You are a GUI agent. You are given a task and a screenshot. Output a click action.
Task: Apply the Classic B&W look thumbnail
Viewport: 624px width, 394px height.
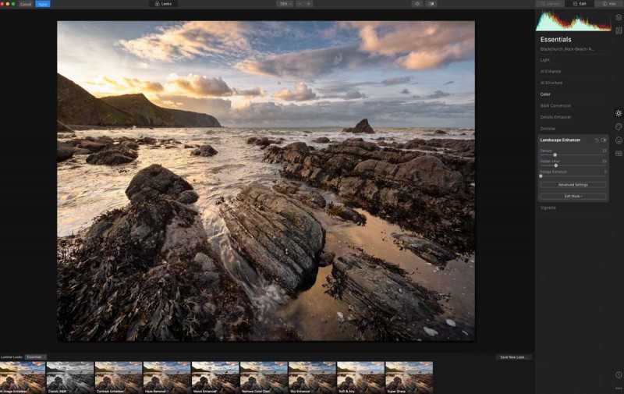[x=70, y=377]
